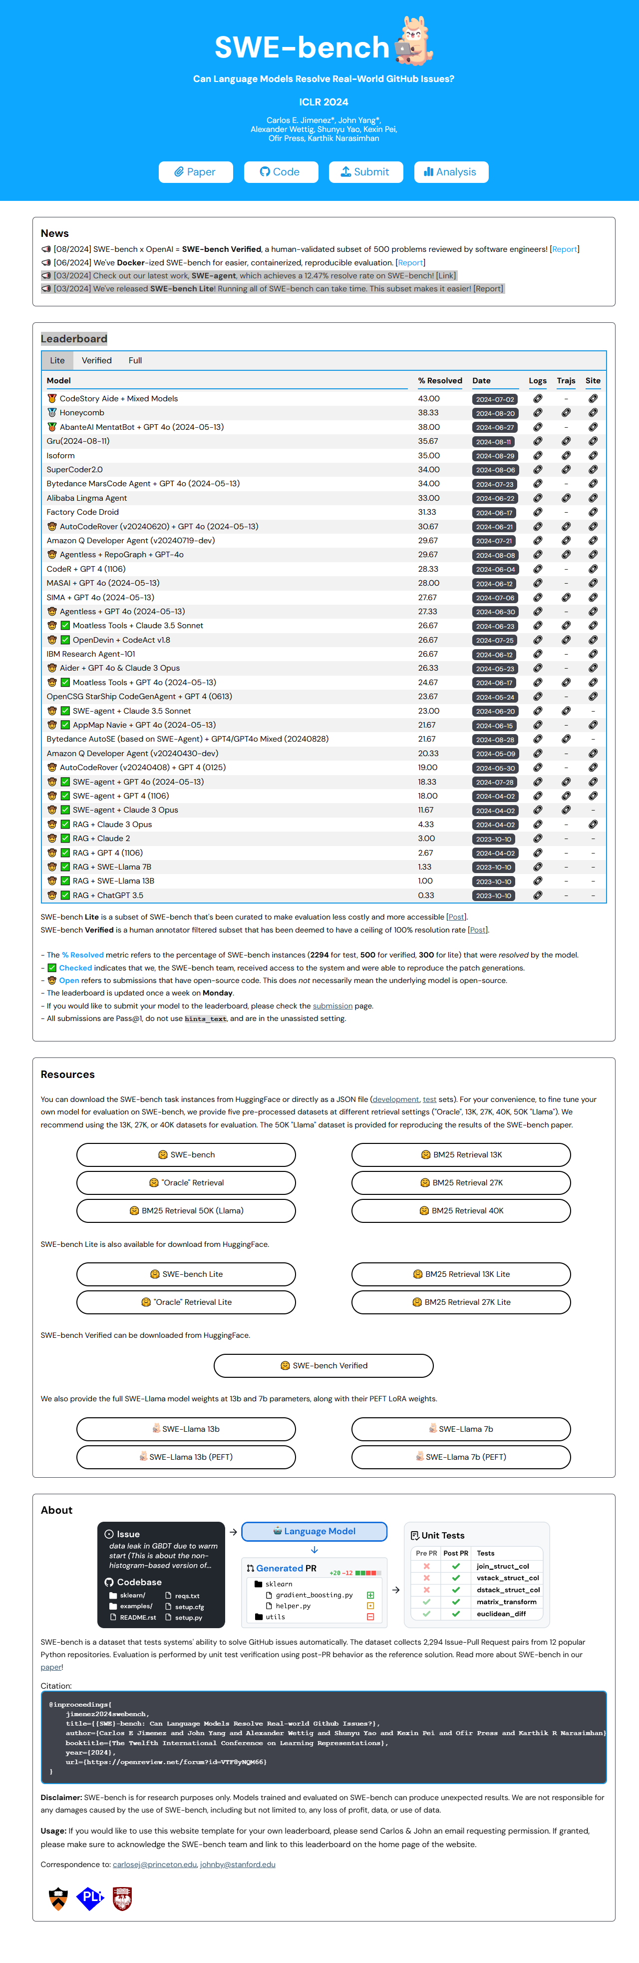Viewport: 639px width, 1963px height.
Task: Open the BM25 Retrieval 13K button
Action: point(461,1154)
